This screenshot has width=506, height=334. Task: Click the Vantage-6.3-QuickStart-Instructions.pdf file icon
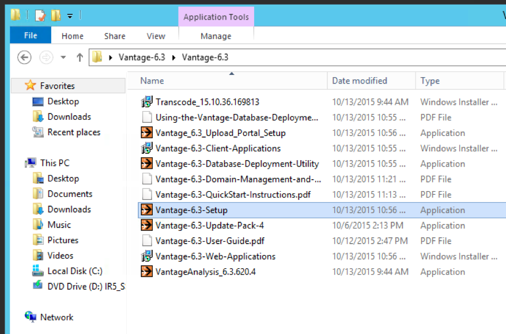point(147,195)
